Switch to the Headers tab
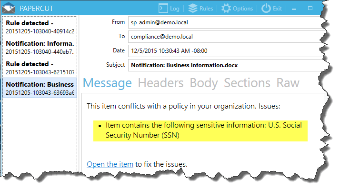 tap(160, 83)
